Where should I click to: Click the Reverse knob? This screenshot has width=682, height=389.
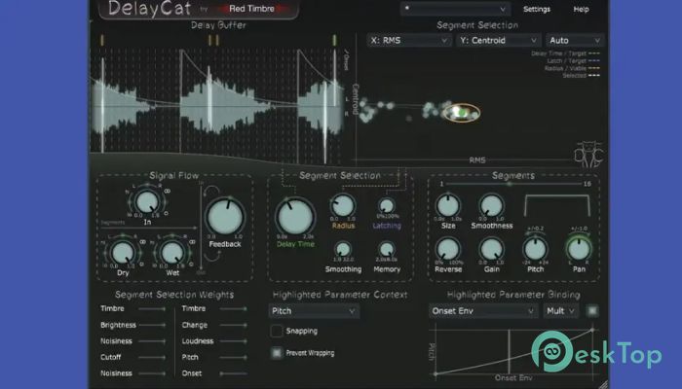[447, 247]
